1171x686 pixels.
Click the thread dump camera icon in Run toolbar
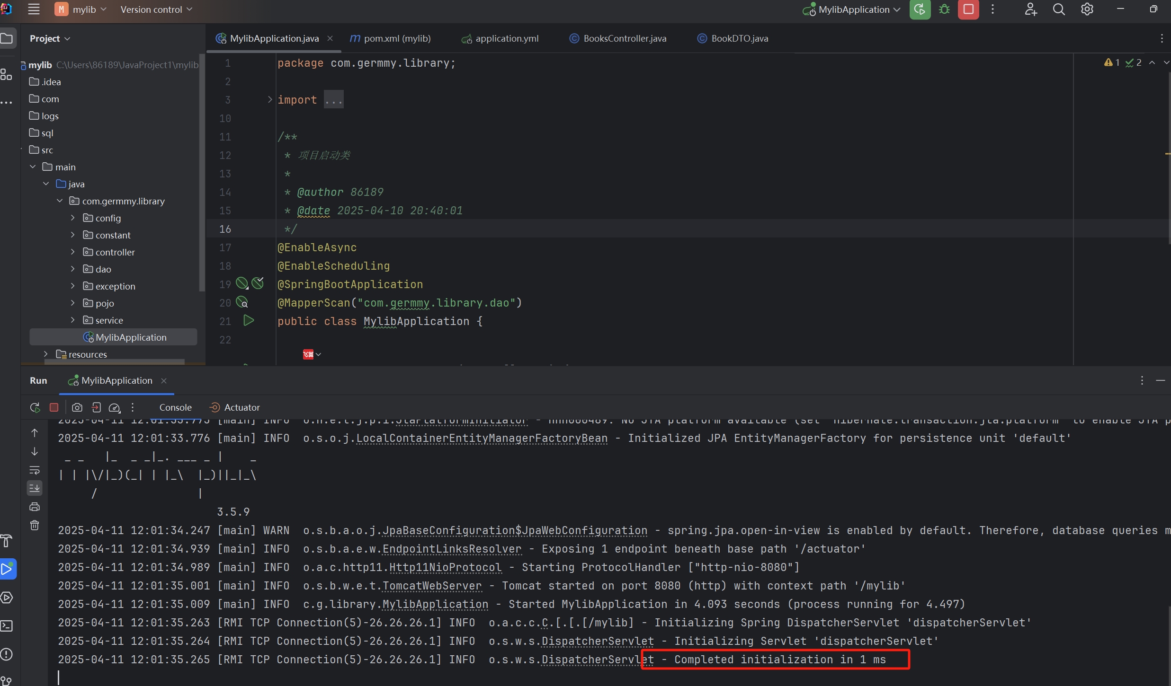(77, 407)
